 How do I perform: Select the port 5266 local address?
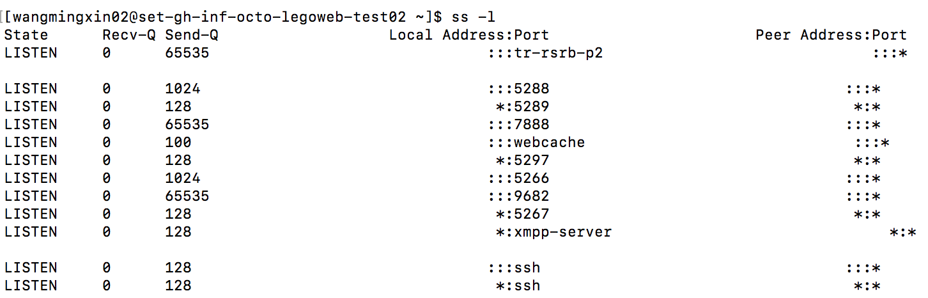click(518, 178)
